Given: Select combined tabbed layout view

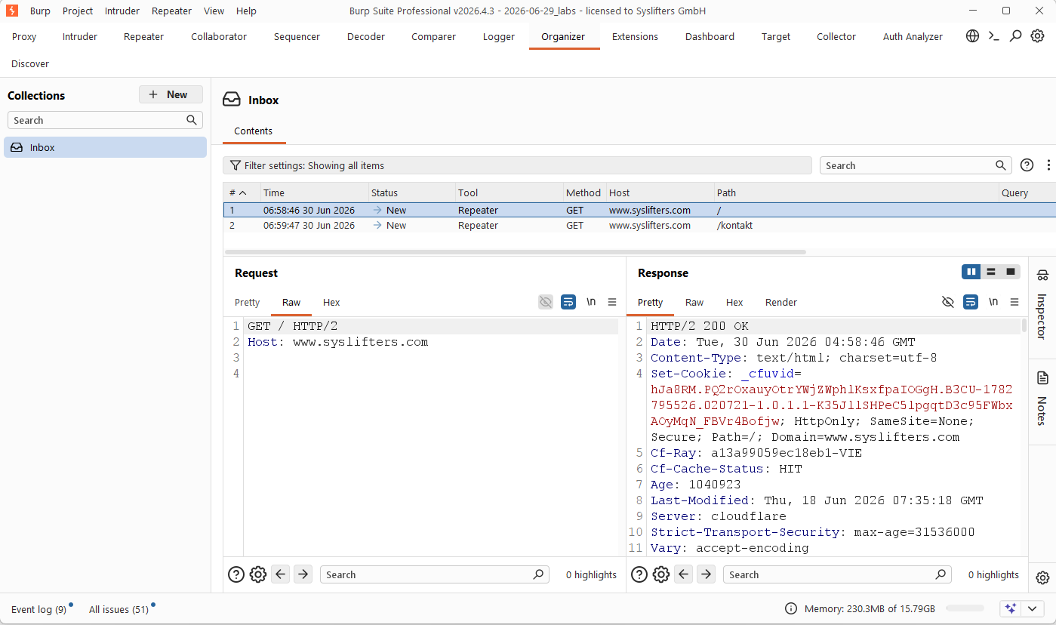Looking at the screenshot, I should (x=1011, y=272).
